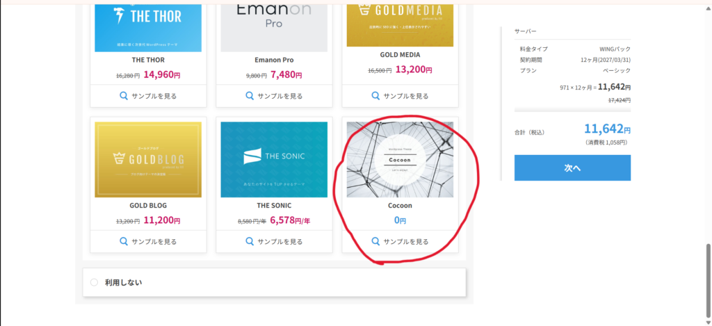Select the GOLD MEDIA theme image
The width and height of the screenshot is (712, 326).
(x=400, y=25)
